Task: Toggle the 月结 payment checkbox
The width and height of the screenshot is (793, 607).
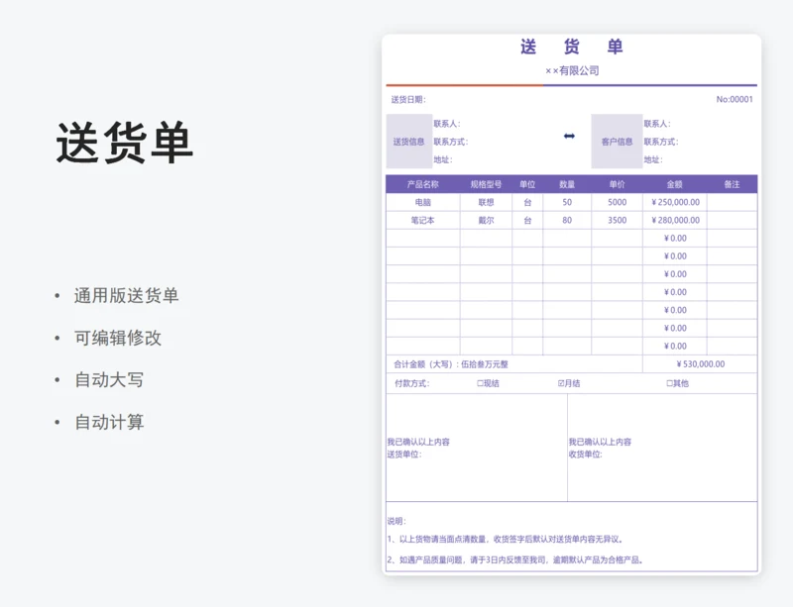Action: point(561,383)
